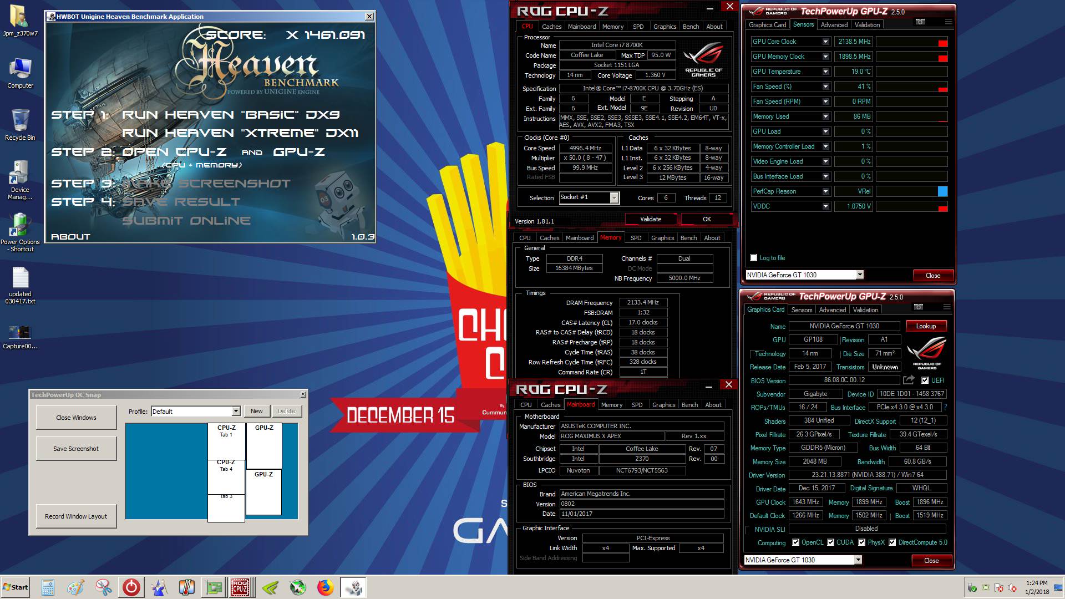Click the BIOS export share icon next to UEFI
Image resolution: width=1065 pixels, height=599 pixels.
click(909, 380)
